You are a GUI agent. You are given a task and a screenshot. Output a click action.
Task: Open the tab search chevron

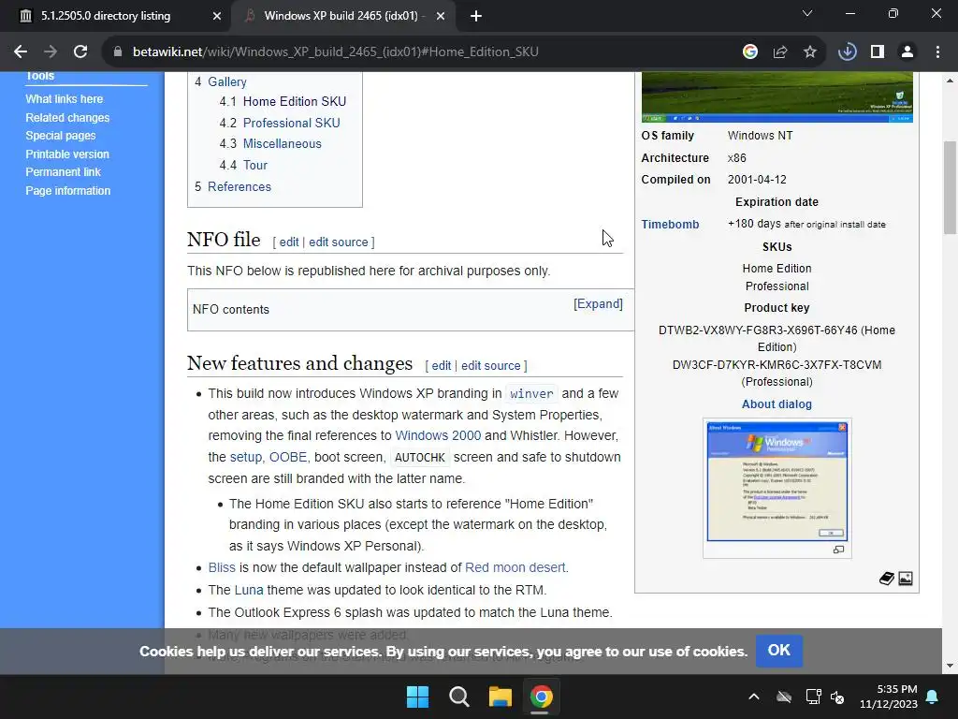coord(807,13)
